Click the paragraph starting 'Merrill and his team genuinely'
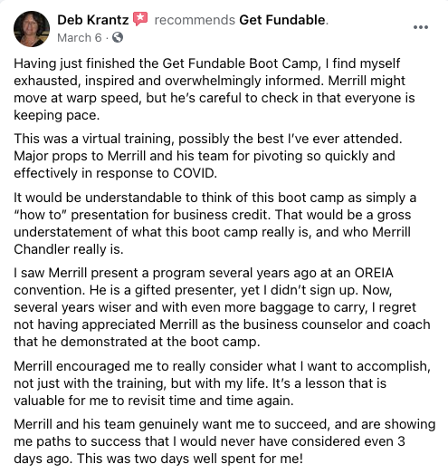Viewport: 448px width, 474px height. 224,441
